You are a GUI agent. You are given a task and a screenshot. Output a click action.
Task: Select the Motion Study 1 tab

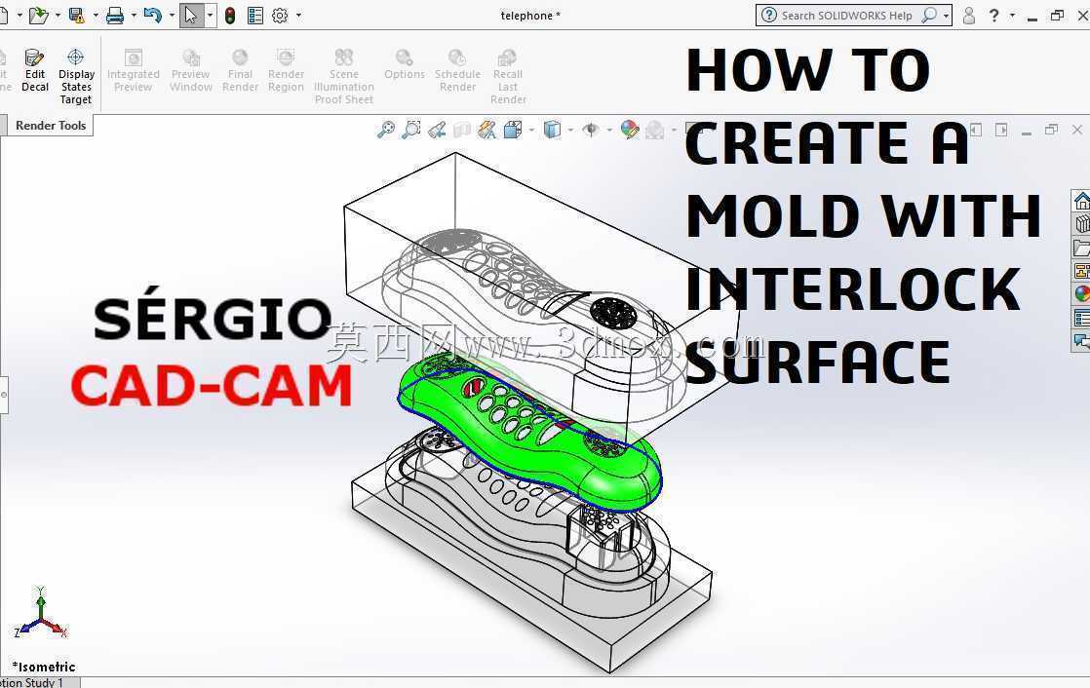pos(31,682)
